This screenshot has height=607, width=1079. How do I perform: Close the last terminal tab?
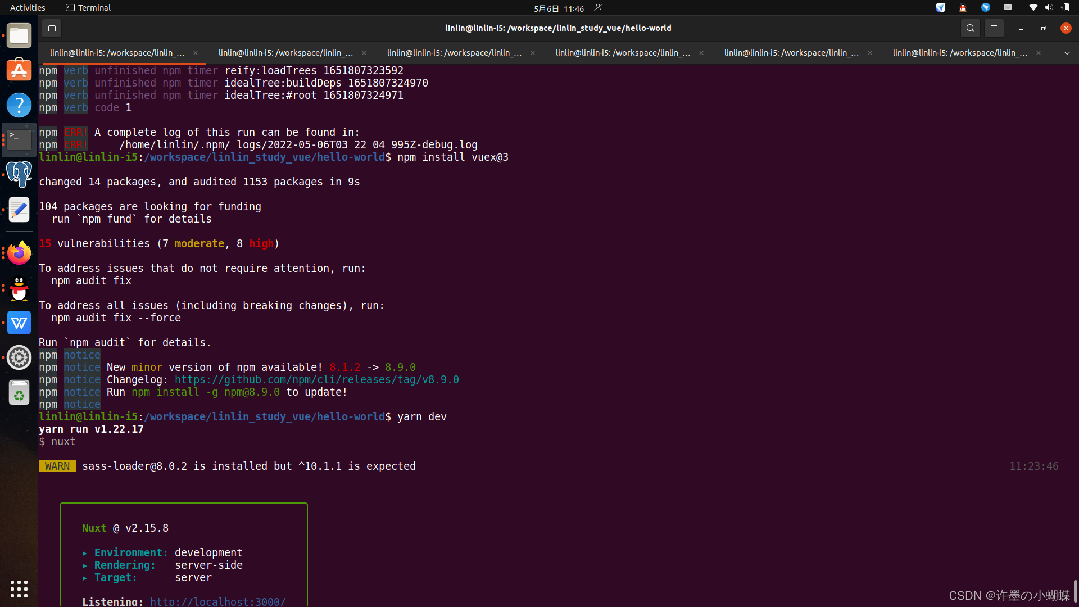[1039, 53]
